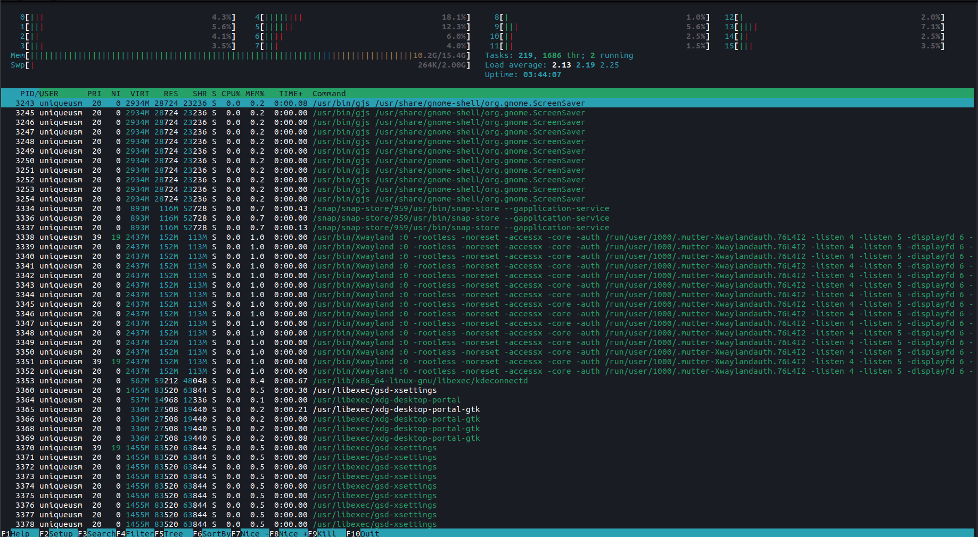Click the CPU 0 meter showing 4.3%

128,17
